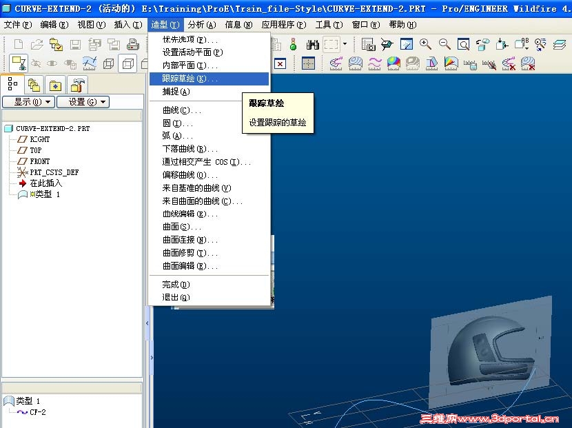Open the 信息(N) menu
This screenshot has height=428, width=572.
tap(238, 24)
